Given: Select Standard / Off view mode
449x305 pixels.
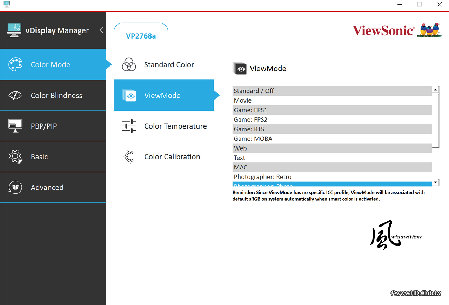Looking at the screenshot, I should tap(332, 91).
